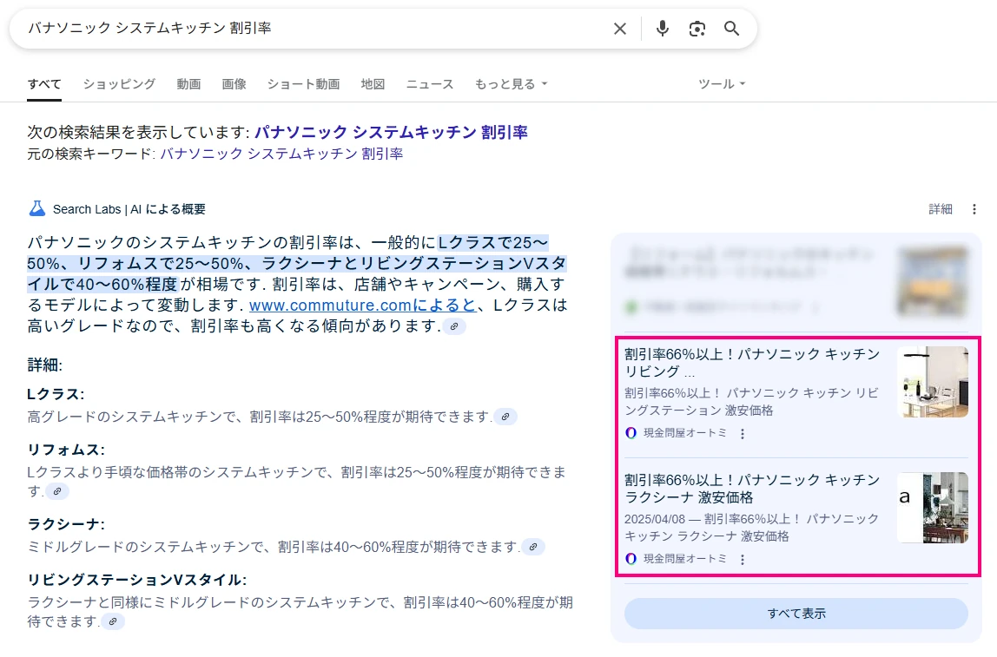Open source link icon after 傾向があります
The image size is (997, 657).
coord(454,326)
